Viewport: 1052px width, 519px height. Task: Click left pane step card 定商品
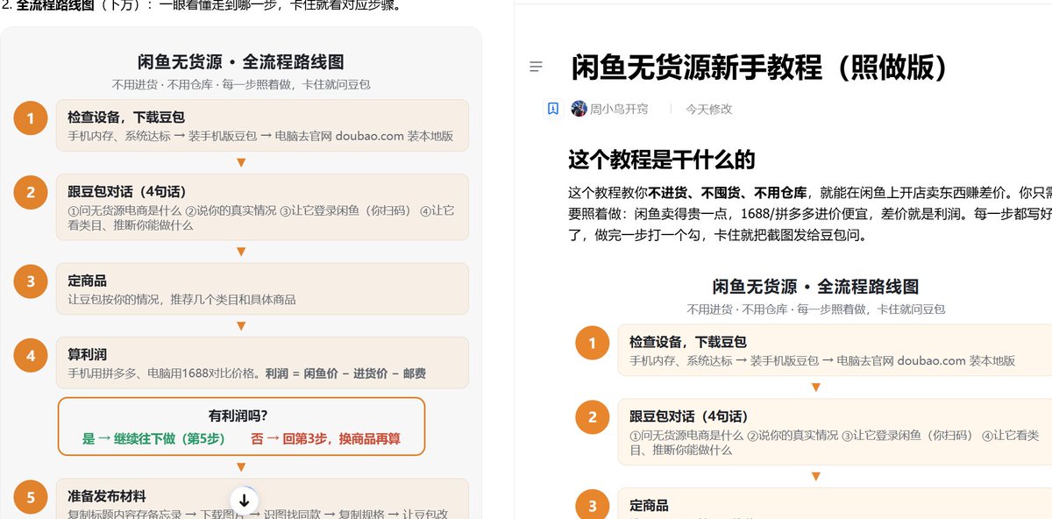coord(262,288)
